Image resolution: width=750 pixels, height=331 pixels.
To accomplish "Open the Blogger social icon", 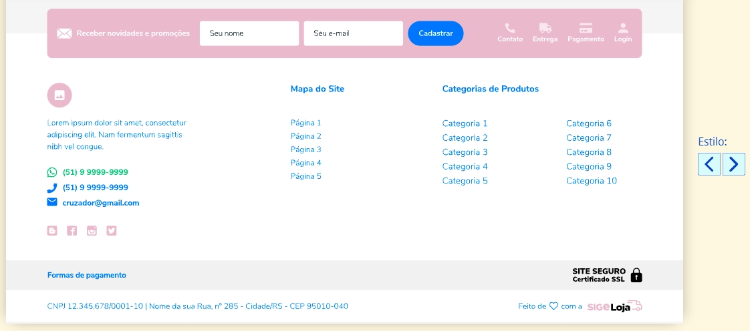I will tap(52, 231).
